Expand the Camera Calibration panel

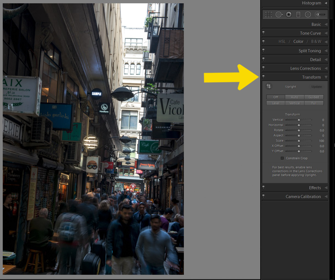point(326,197)
